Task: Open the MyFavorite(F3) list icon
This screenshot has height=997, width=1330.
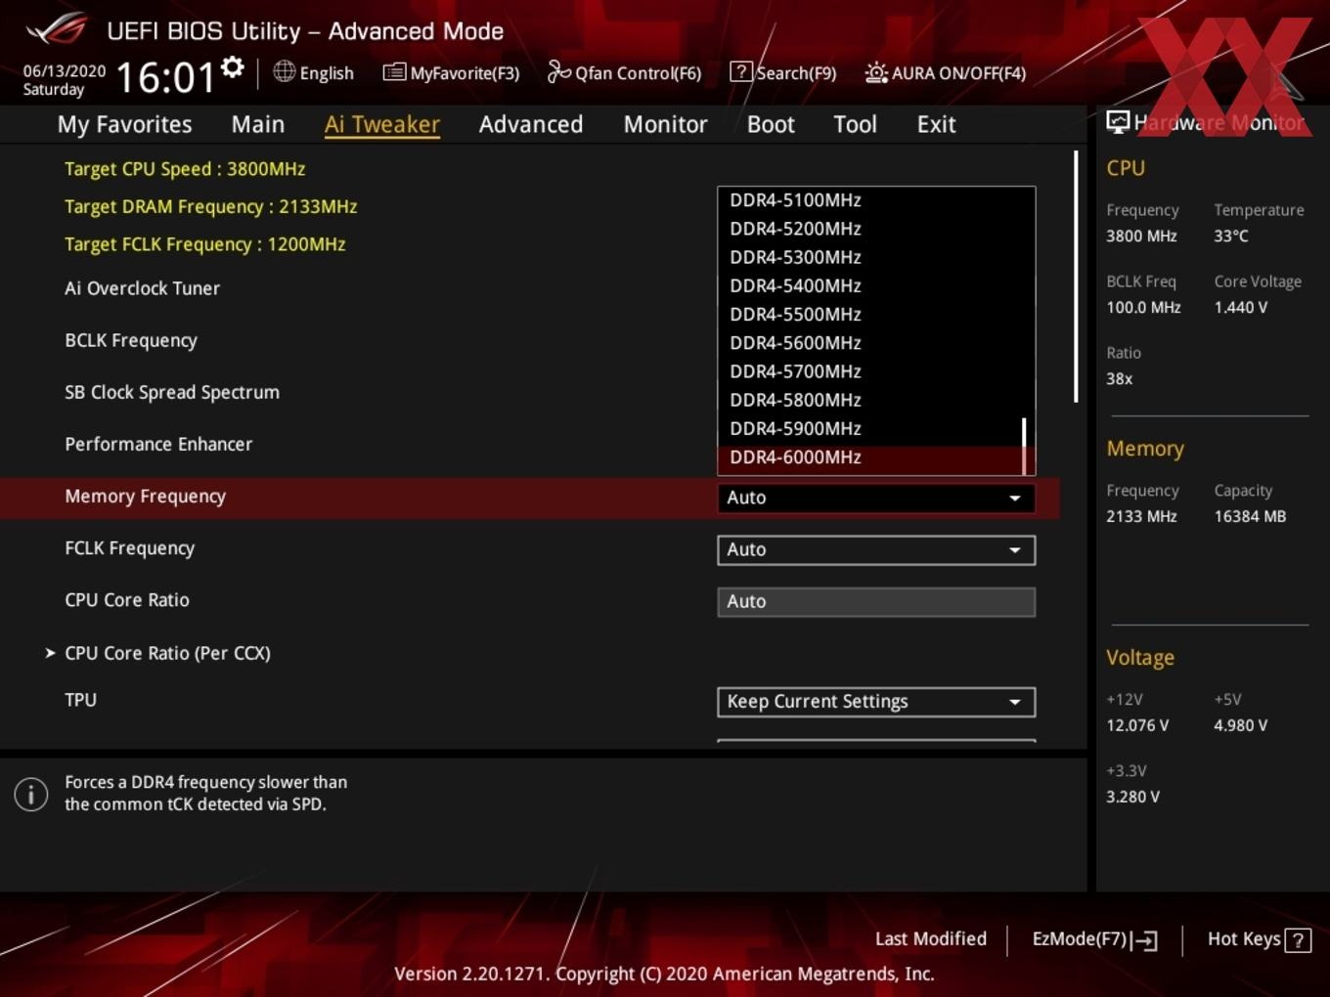Action: point(394,71)
